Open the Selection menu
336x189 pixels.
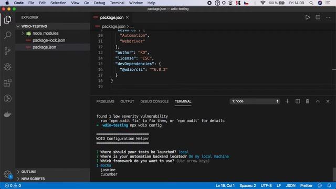58,3
